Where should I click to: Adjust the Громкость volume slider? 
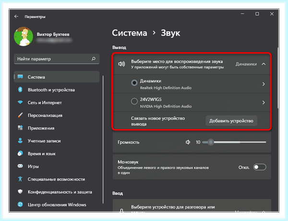(x=234, y=142)
